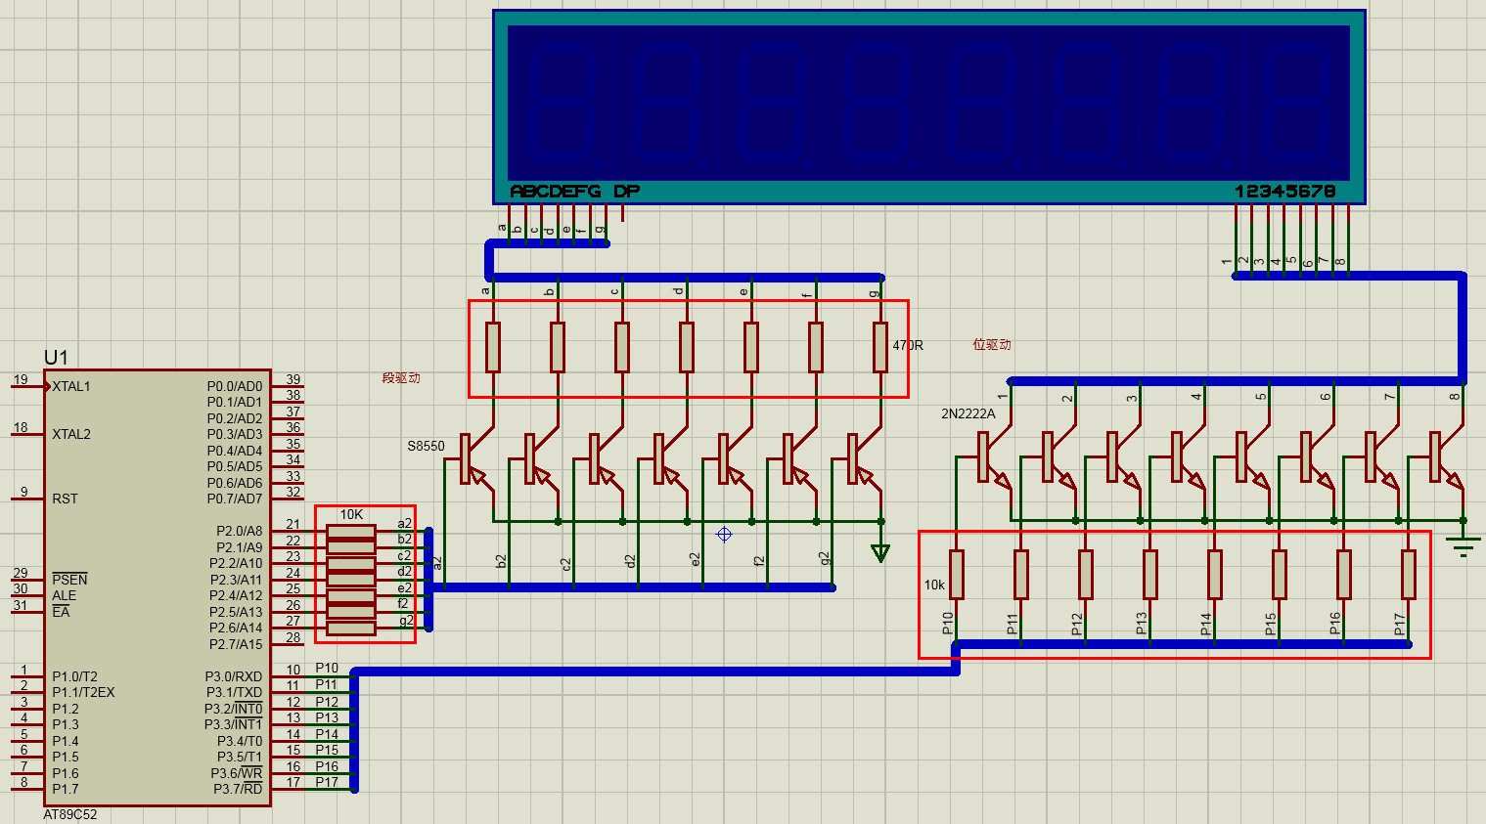Screen dimensions: 1486x824
Task: Click the 12345678 digit-select label on display
Action: click(1284, 191)
